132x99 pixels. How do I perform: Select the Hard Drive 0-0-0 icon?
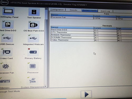8,25
